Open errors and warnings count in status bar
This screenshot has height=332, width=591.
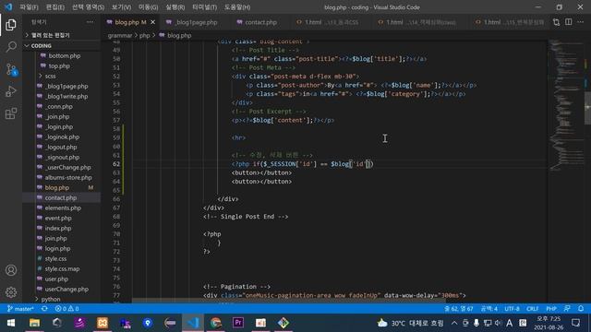tap(66, 309)
